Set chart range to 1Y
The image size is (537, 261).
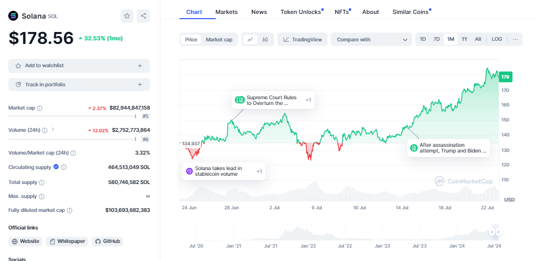[x=465, y=39]
